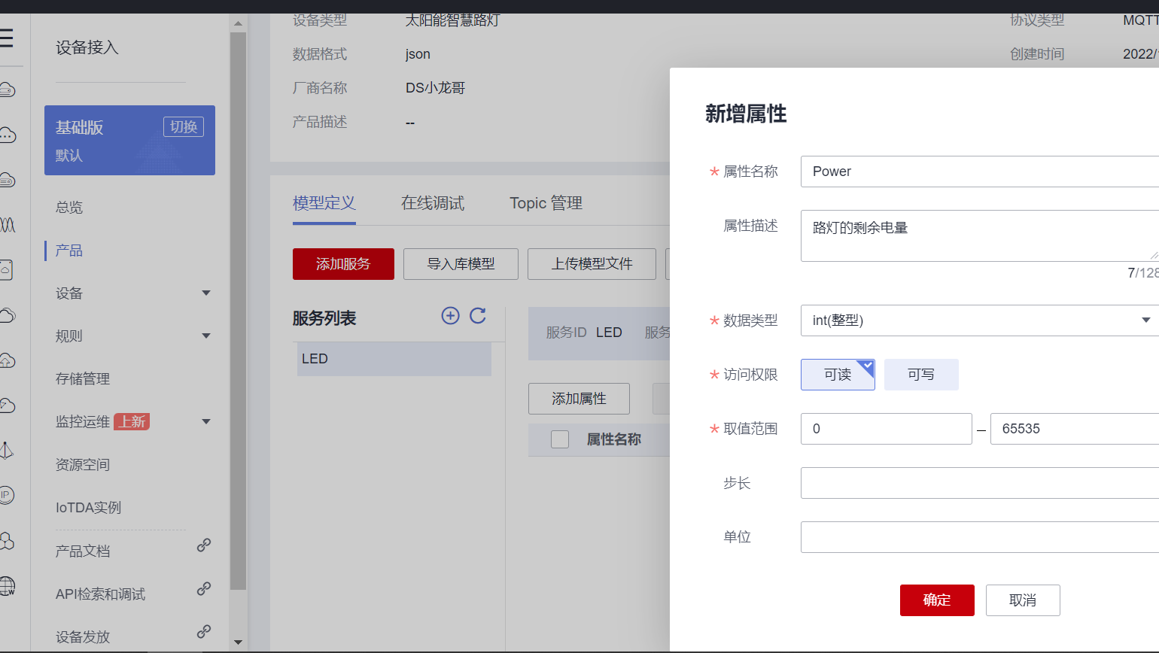Click the link icon next to 产品文档

coord(203,545)
